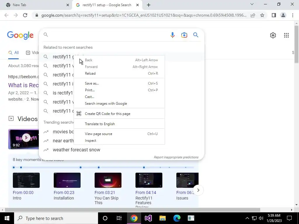Viewport: 299px width, 224px height.
Task: Open the clock showing 5:39 AM
Action: 274,218
